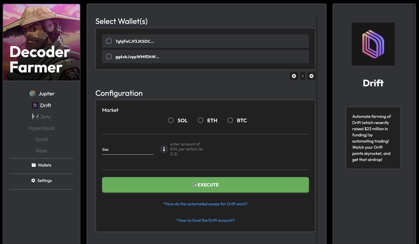Go to next wallet page arrow
Viewport: 419px width, 244px height.
pyautogui.click(x=311, y=76)
